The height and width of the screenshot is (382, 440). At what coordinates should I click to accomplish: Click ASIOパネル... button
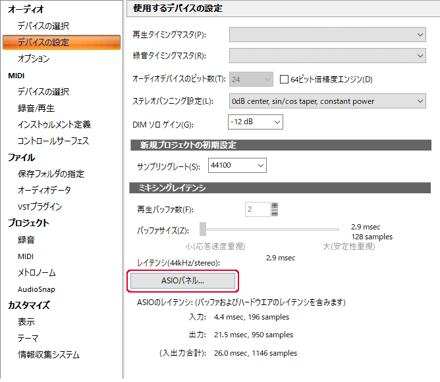(x=182, y=281)
